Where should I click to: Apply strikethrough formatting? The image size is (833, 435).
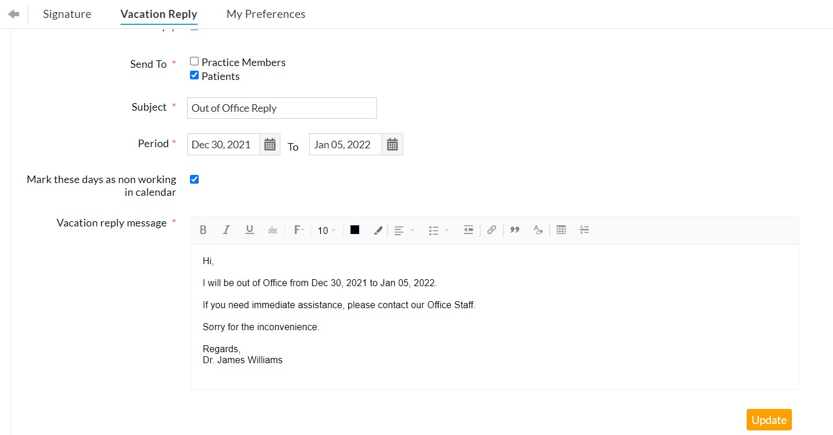[x=273, y=230]
